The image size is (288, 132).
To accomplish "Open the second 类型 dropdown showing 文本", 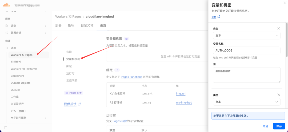I will click(247, 102).
